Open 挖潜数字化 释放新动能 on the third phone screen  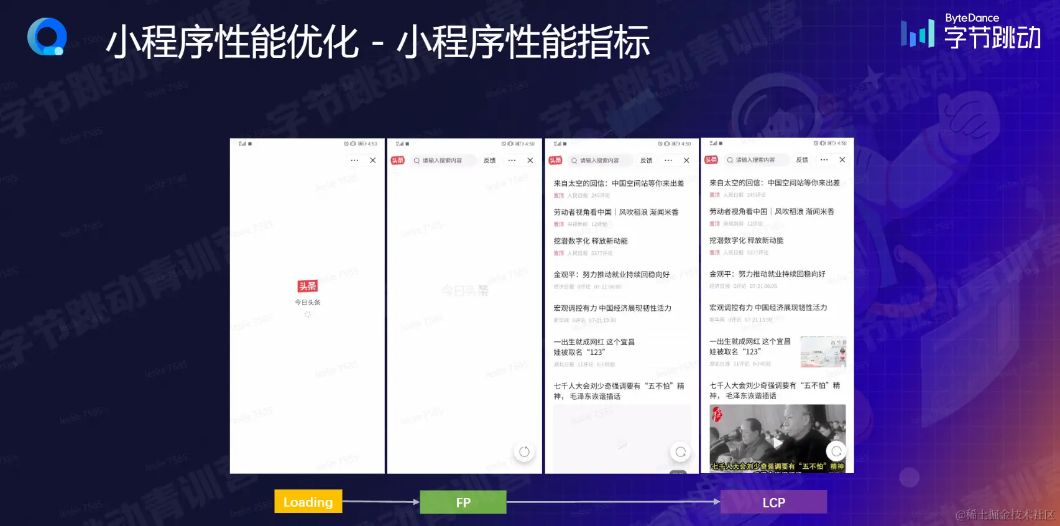(x=591, y=241)
